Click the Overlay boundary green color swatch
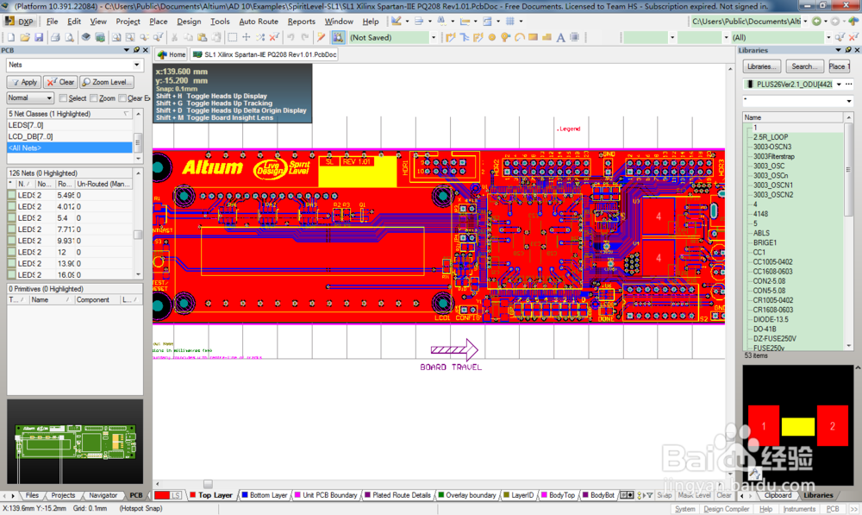The height and width of the screenshot is (515, 862). point(440,495)
